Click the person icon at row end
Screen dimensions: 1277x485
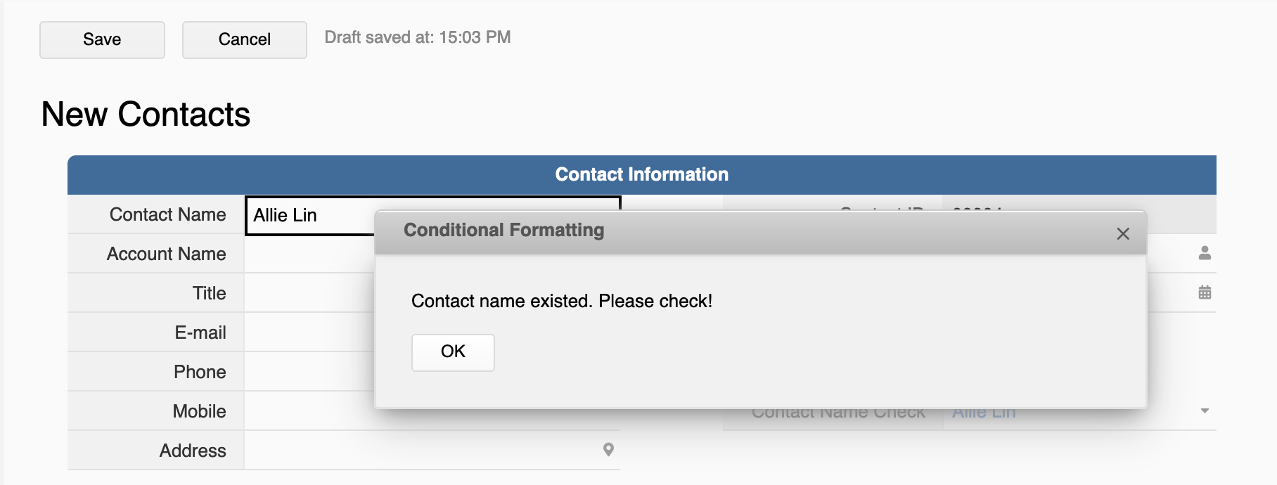(1205, 253)
